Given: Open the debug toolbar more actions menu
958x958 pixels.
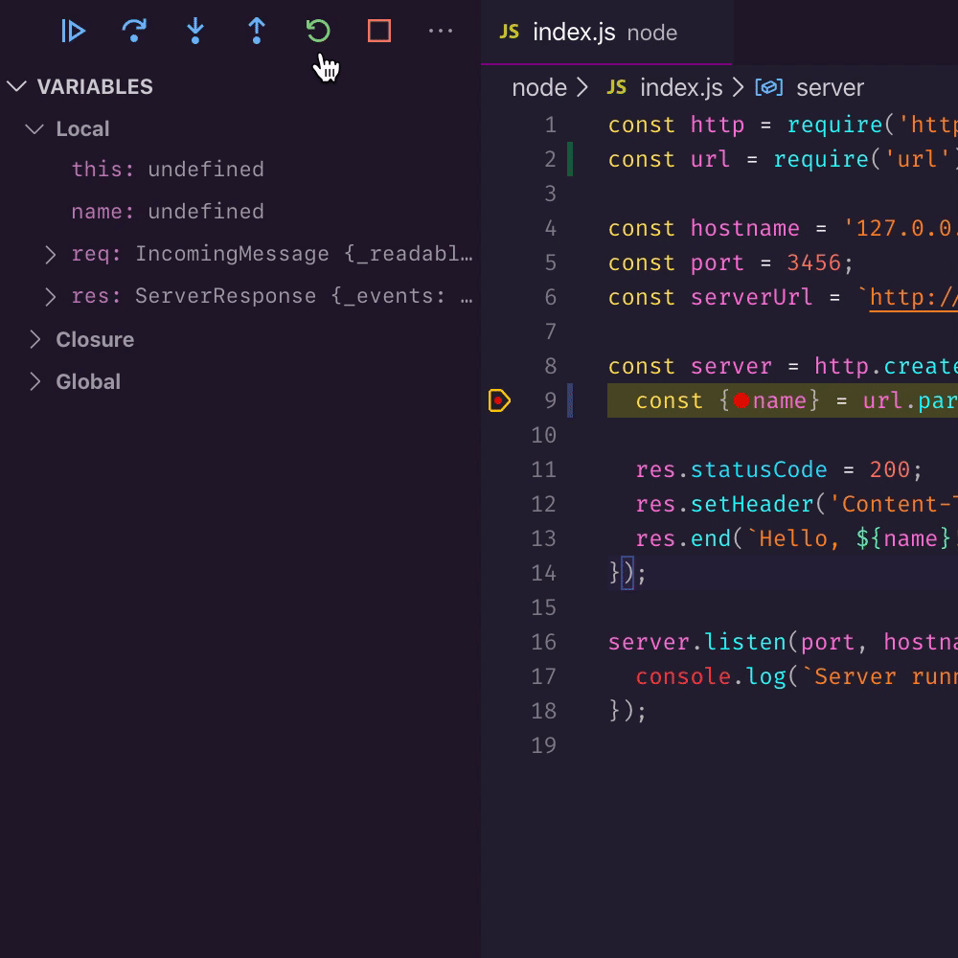Looking at the screenshot, I should pyautogui.click(x=441, y=32).
